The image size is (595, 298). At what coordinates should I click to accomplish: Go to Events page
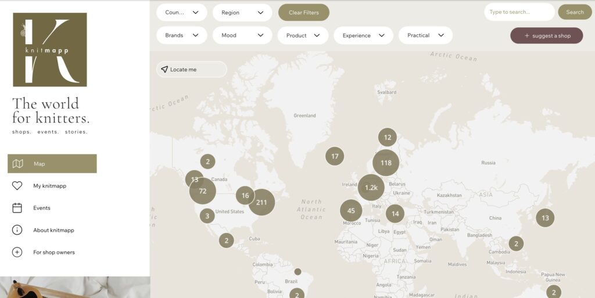[x=42, y=208]
